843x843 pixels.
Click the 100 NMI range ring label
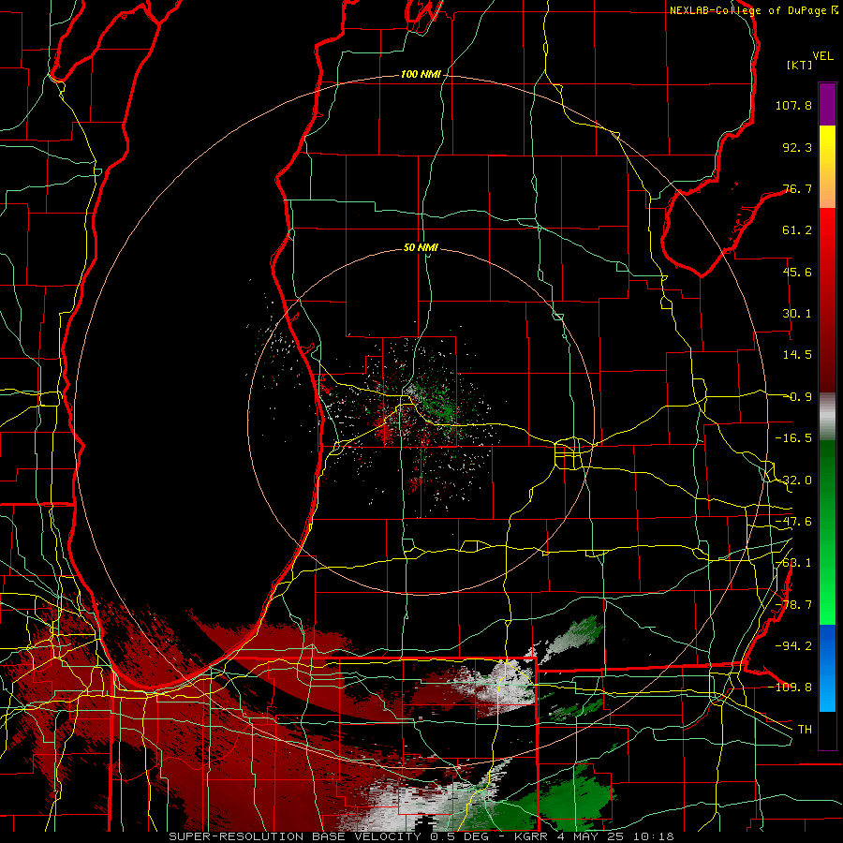point(421,74)
